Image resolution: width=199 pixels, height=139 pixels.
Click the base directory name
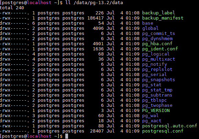147,23
